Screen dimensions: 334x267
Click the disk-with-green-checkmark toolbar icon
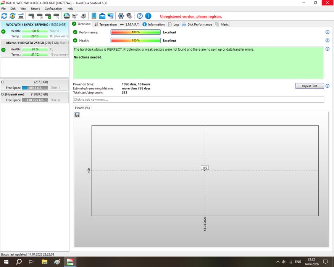48,16
